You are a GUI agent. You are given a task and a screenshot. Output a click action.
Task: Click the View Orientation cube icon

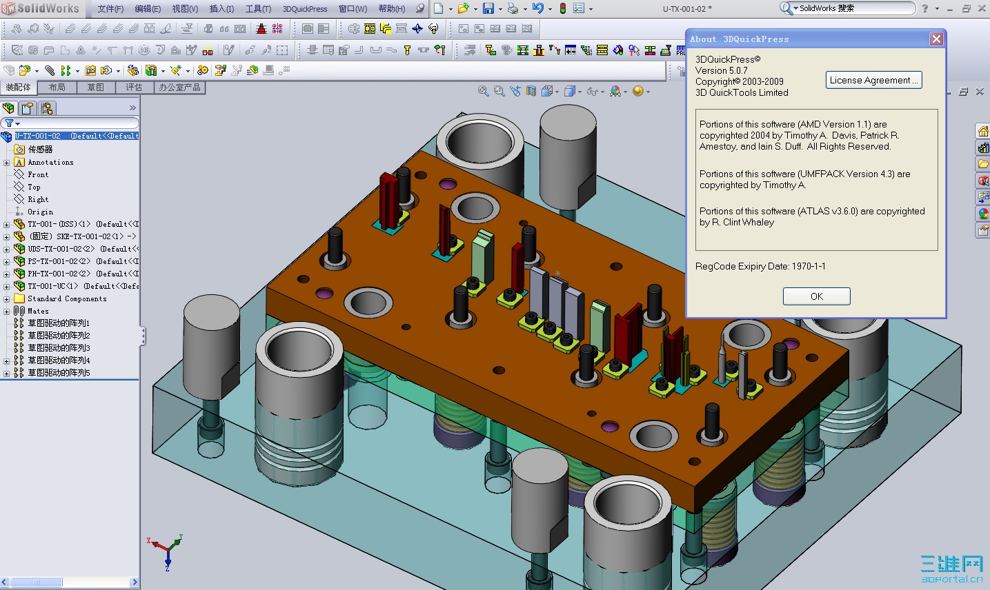(x=547, y=91)
